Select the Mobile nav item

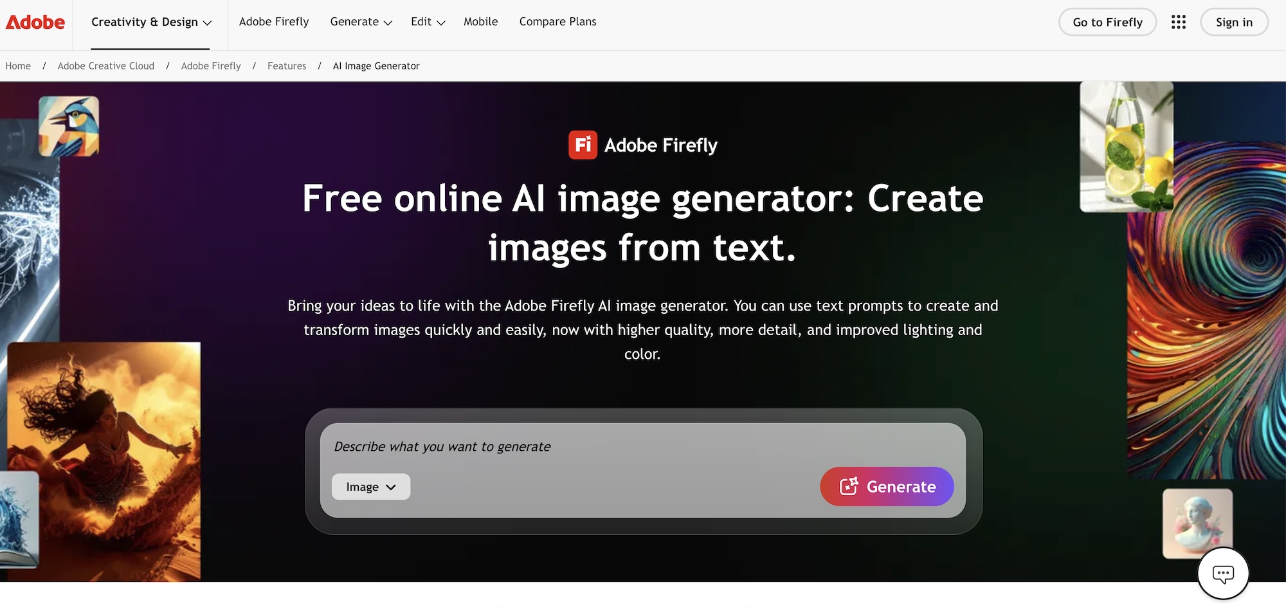tap(480, 22)
